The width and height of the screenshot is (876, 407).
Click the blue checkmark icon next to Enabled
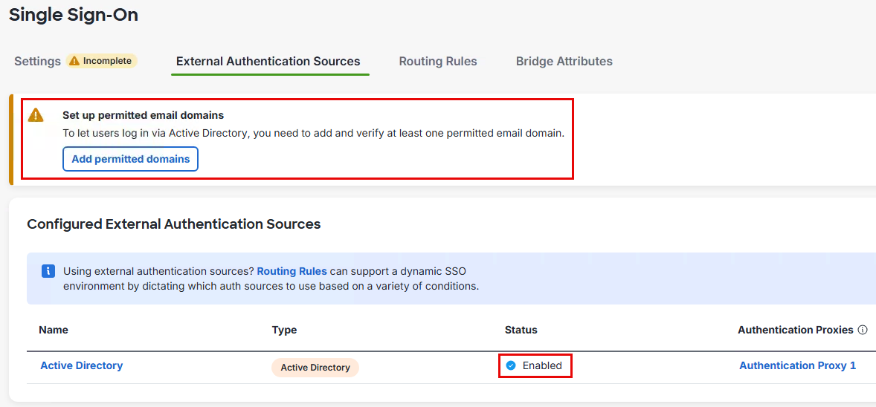(x=511, y=365)
